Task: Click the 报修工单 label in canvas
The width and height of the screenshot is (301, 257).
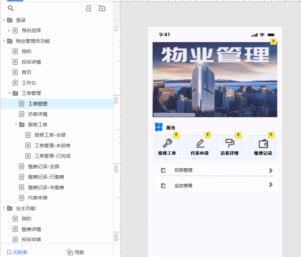Action: (x=167, y=153)
